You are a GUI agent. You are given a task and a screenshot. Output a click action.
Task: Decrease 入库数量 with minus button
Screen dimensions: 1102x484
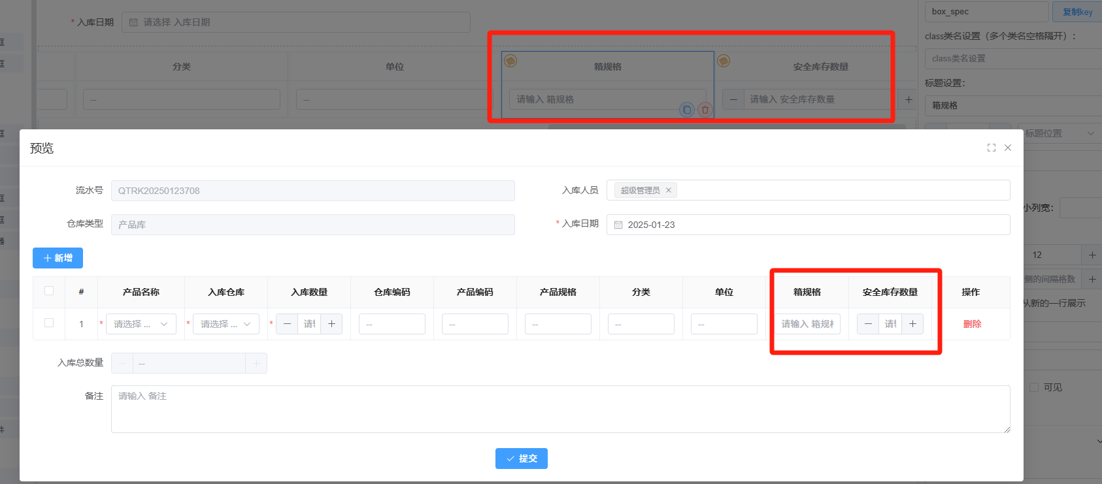coord(287,324)
